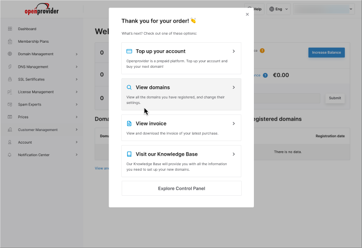Image resolution: width=362 pixels, height=248 pixels.
Task: Click the Increase Balance button
Action: 326,53
